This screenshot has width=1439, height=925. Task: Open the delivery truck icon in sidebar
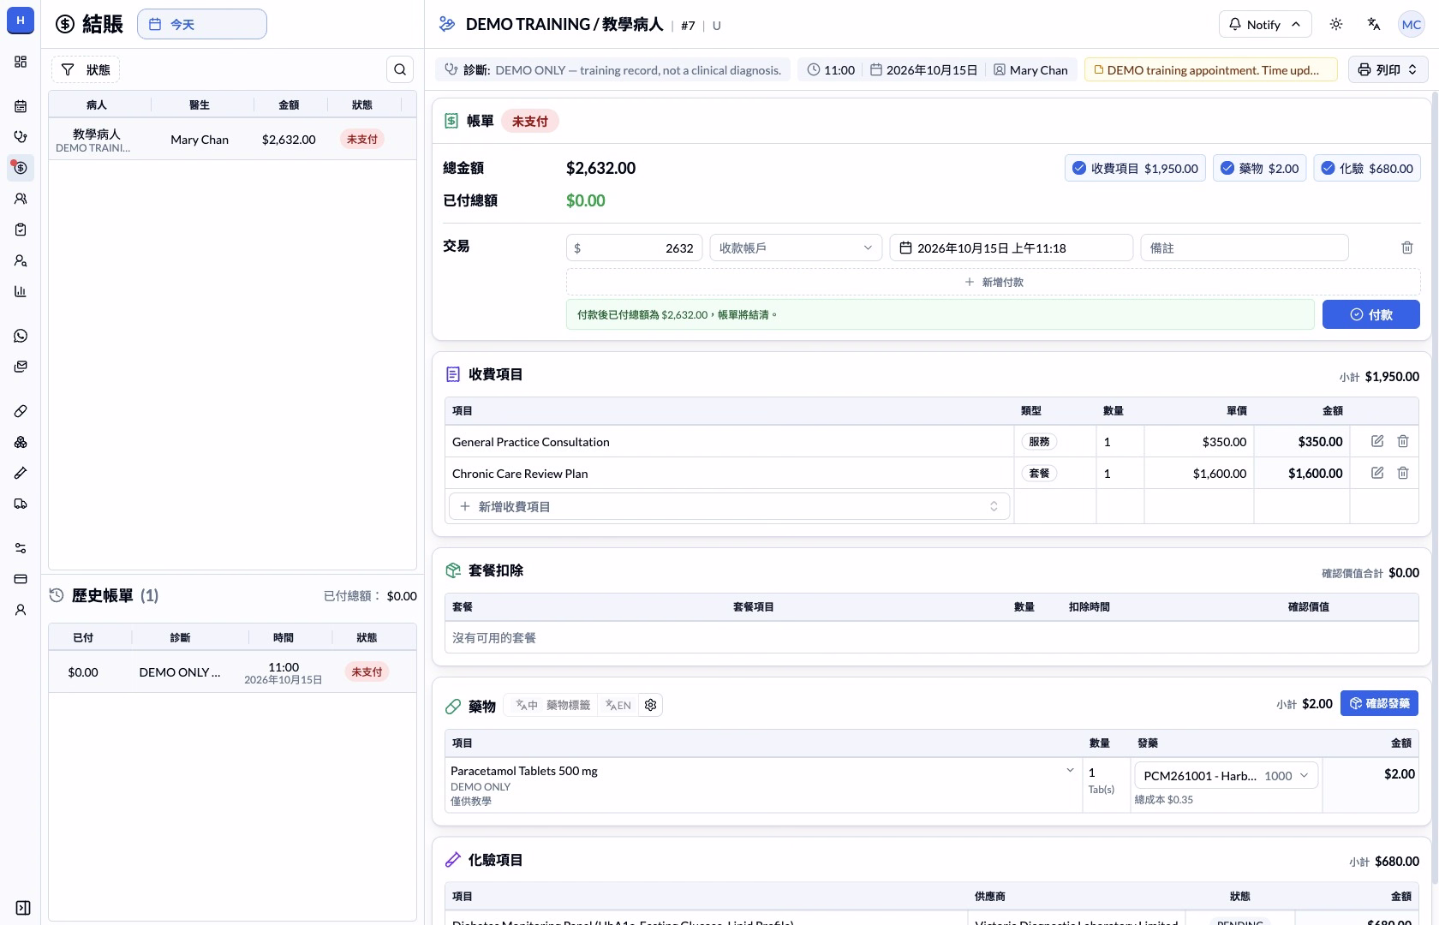[x=21, y=504]
